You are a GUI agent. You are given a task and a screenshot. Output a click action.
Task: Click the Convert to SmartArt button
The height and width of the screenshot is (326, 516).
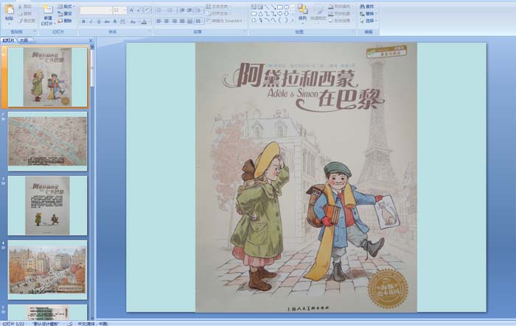[226, 21]
